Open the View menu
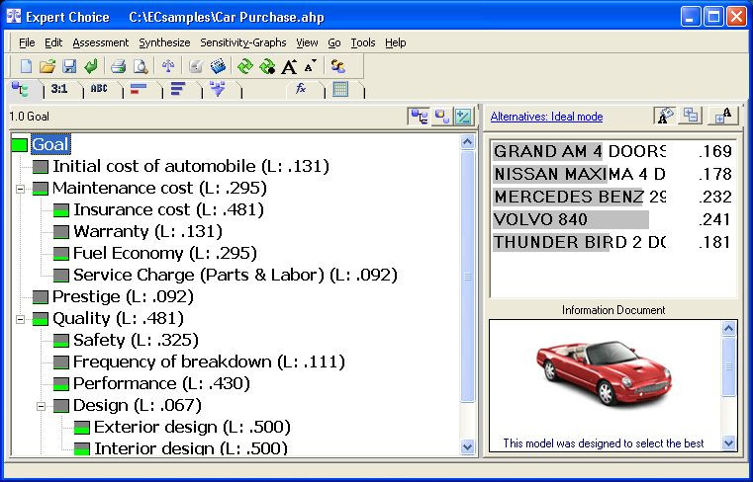This screenshot has width=753, height=482. pyautogui.click(x=307, y=42)
